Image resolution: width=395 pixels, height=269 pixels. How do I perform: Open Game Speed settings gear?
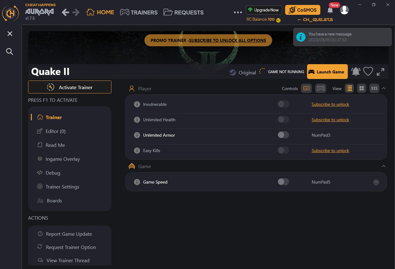tap(376, 182)
